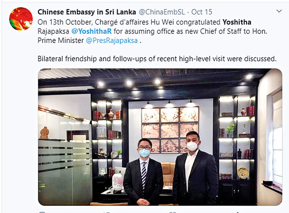Open the Chinese Embassy in Sri Lanka profile name

[87, 12]
